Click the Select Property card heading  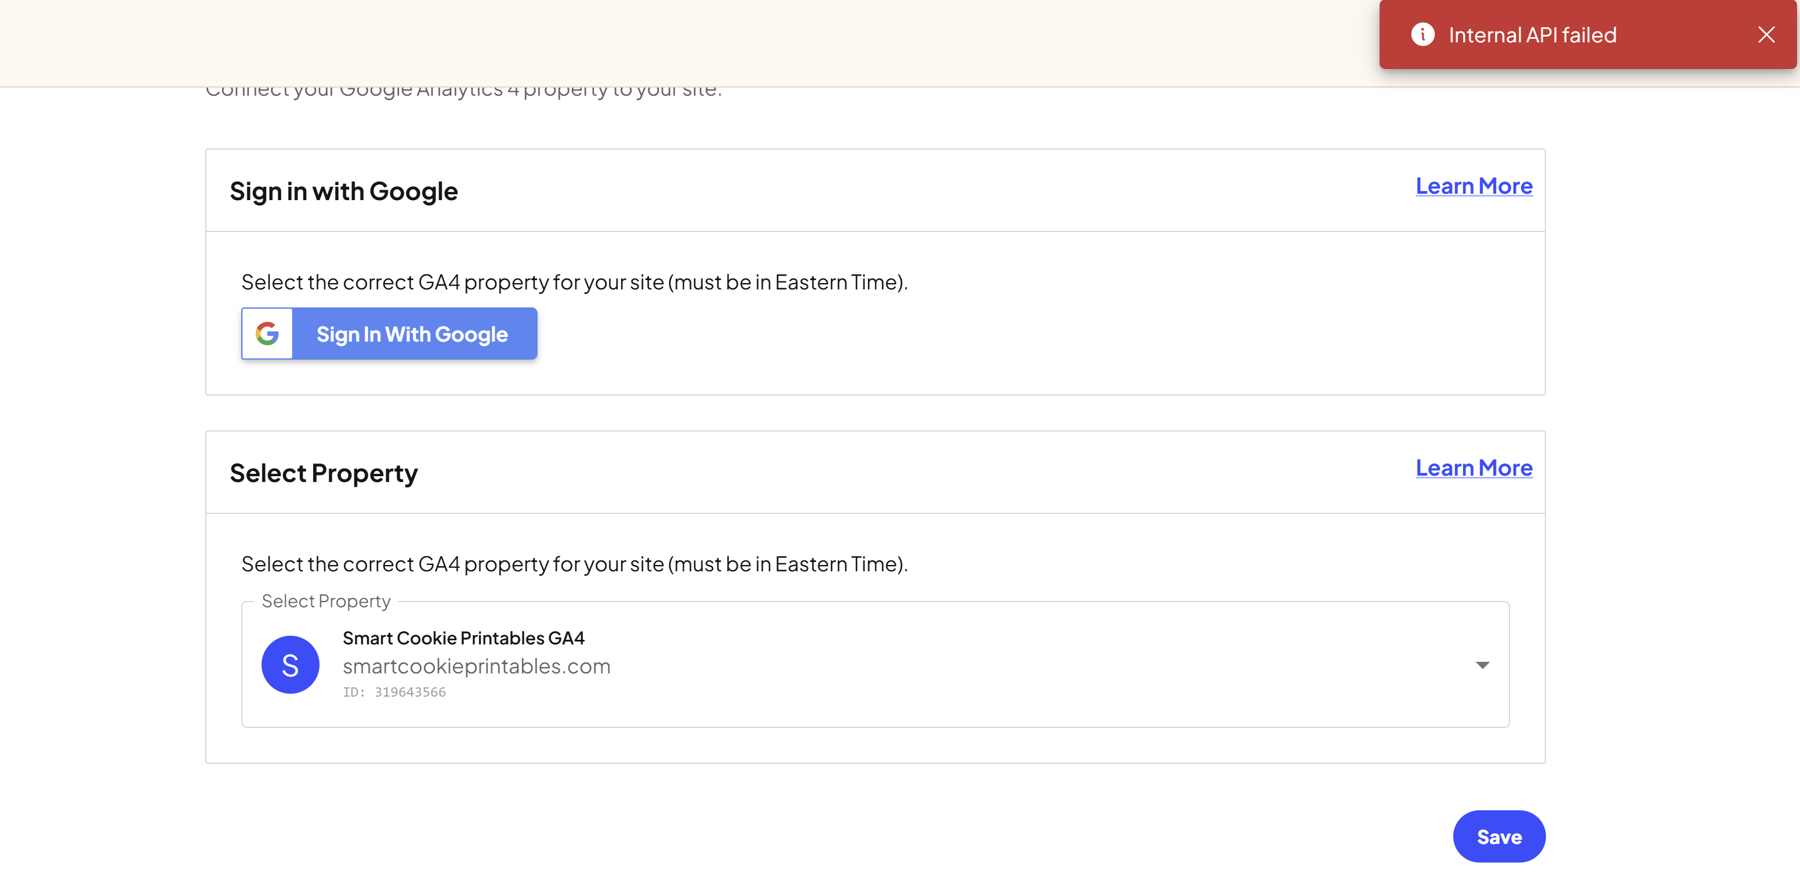coord(324,473)
